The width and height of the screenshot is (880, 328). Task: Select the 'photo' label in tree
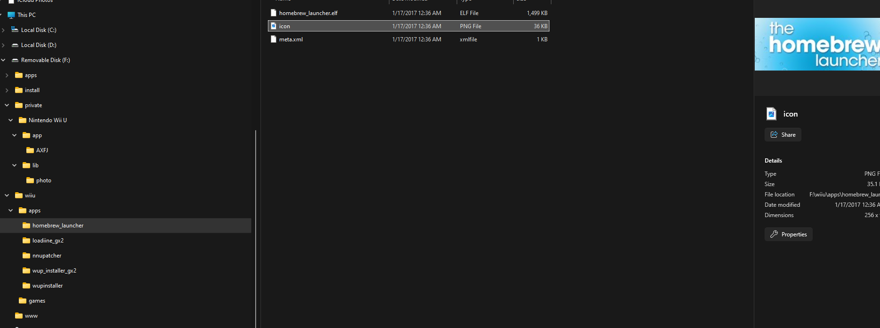coord(44,180)
